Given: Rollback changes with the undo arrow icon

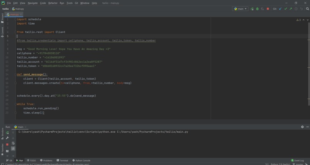Looking at the screenshot, I should (301, 9).
